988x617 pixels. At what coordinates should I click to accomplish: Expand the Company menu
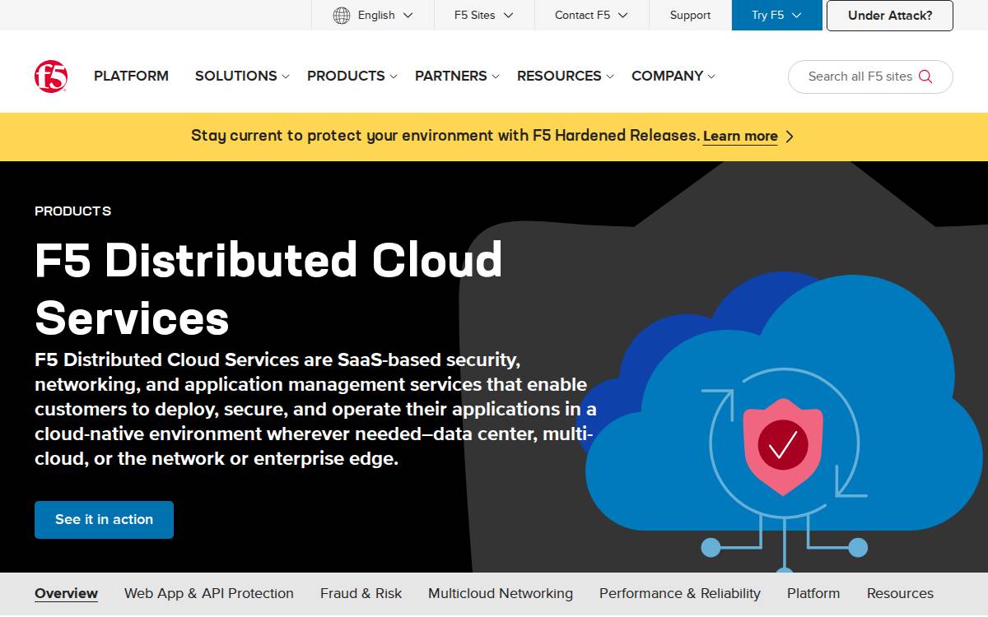pyautogui.click(x=673, y=76)
